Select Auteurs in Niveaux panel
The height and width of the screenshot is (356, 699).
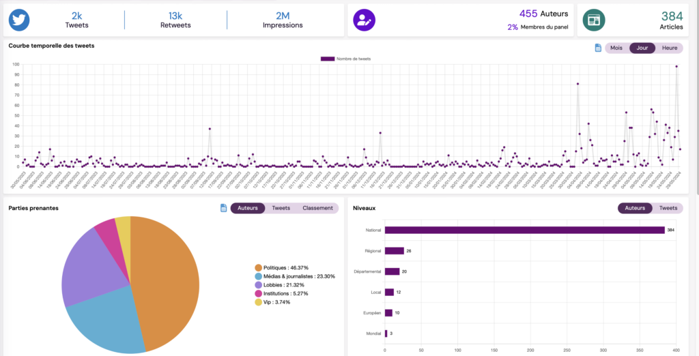pyautogui.click(x=635, y=208)
